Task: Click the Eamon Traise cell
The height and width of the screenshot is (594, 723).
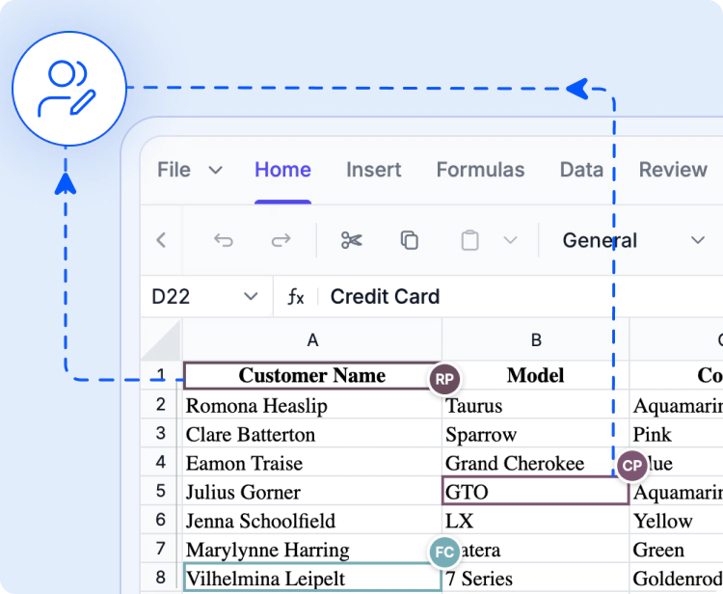Action: [312, 463]
